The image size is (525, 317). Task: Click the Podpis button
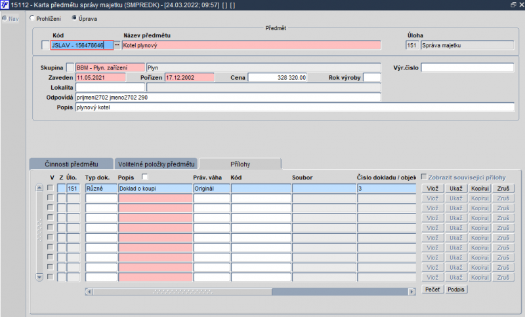(456, 289)
